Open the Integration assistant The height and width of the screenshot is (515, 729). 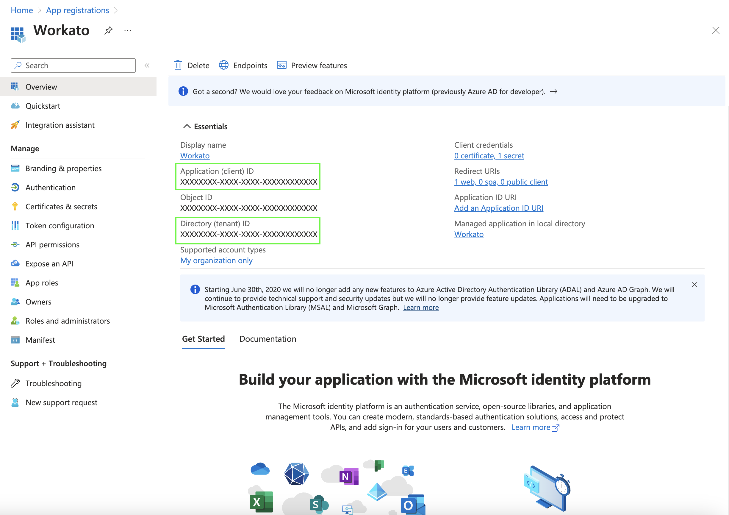(x=60, y=125)
